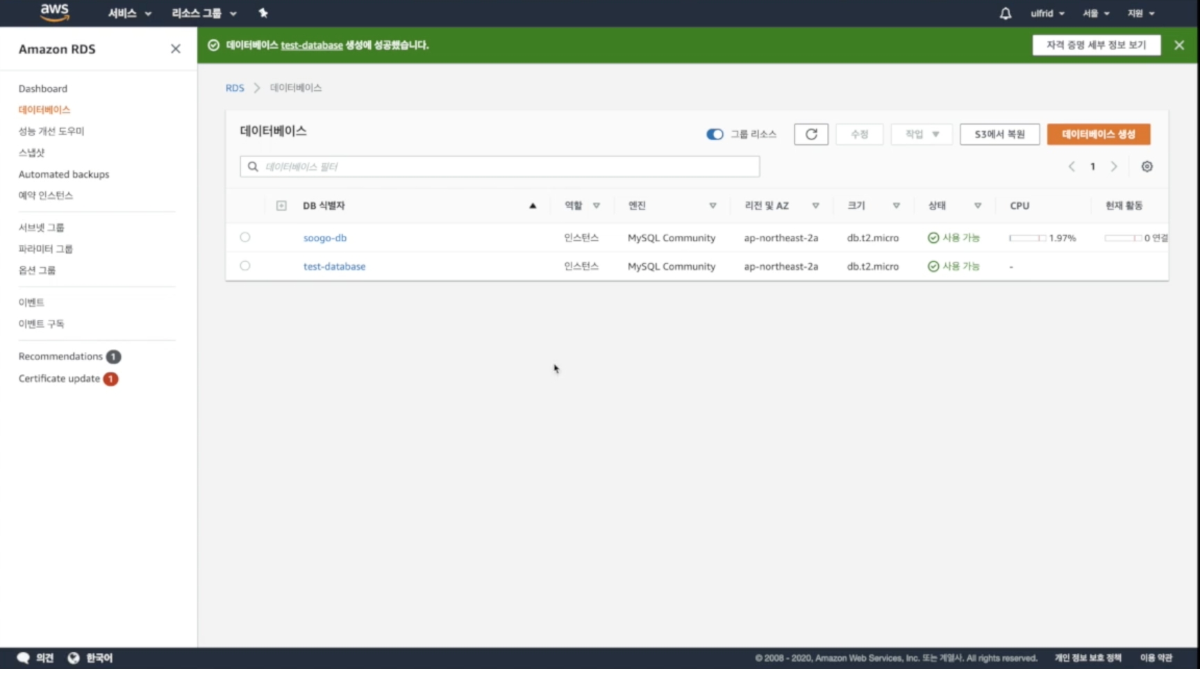Expand the 리소스 그룹 dropdown
The width and height of the screenshot is (1200, 673).
(203, 13)
